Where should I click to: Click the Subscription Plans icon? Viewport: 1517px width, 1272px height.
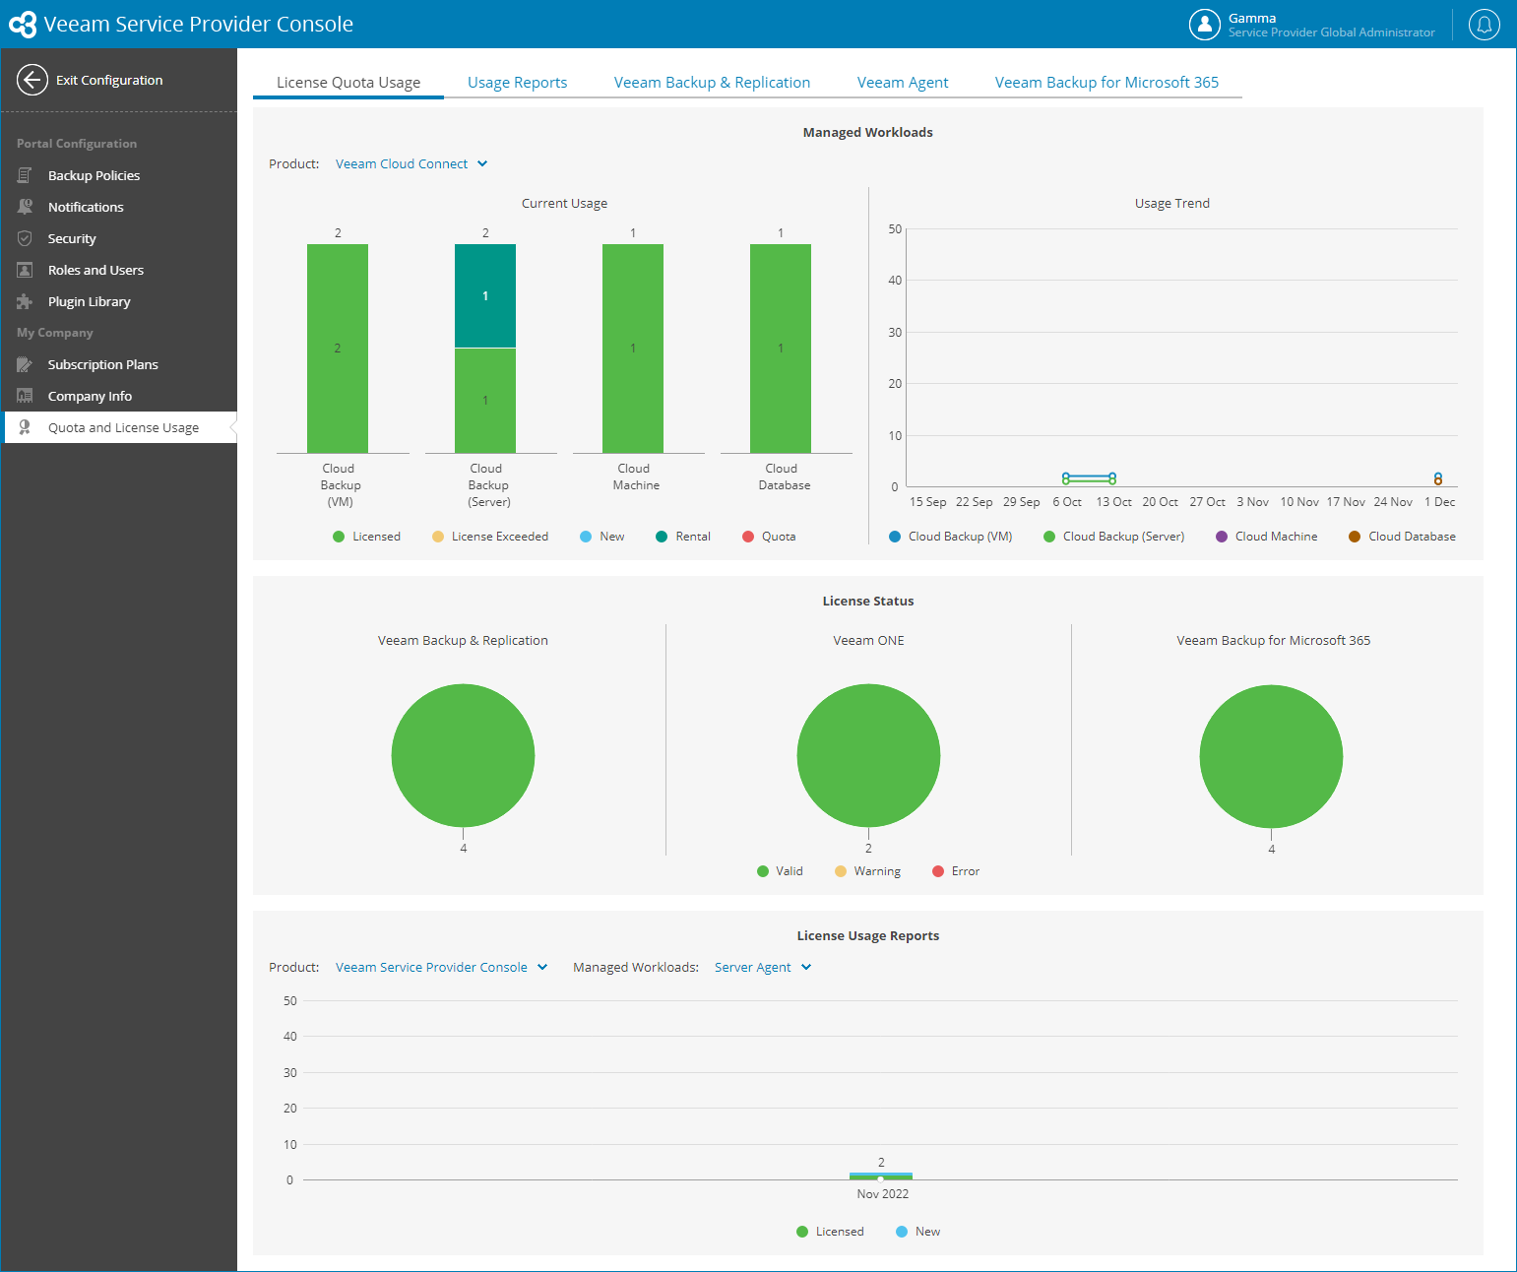pyautogui.click(x=25, y=364)
